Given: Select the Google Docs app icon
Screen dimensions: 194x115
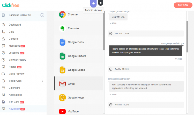Looking at the screenshot, I should click(x=62, y=42).
